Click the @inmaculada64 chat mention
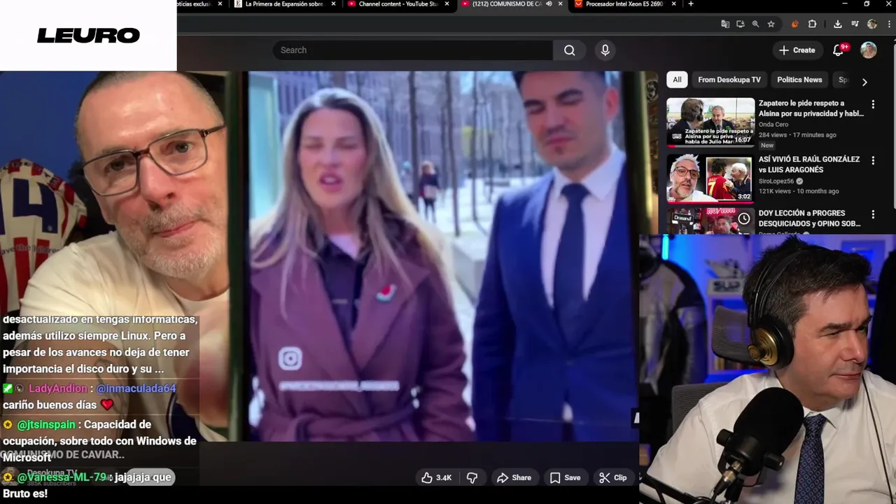The height and width of the screenshot is (504, 896). 136,388
